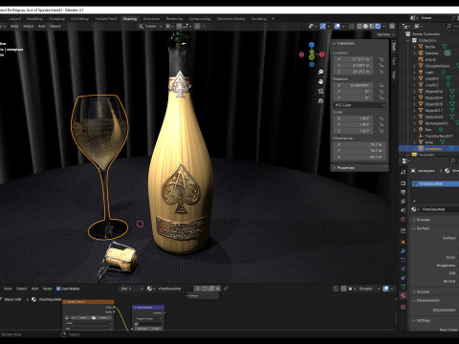Expand the Volume panel
Viewport: 459px width, 344px height.
click(422, 291)
